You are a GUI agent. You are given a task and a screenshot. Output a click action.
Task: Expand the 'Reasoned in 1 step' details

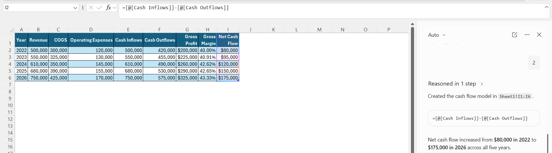(456, 84)
